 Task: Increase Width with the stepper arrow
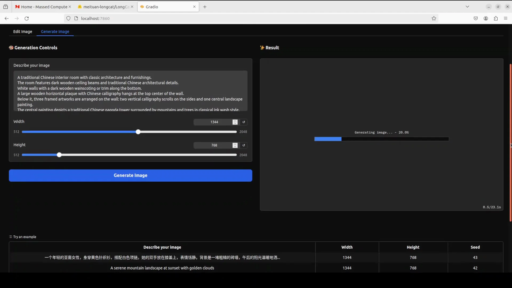235,121
